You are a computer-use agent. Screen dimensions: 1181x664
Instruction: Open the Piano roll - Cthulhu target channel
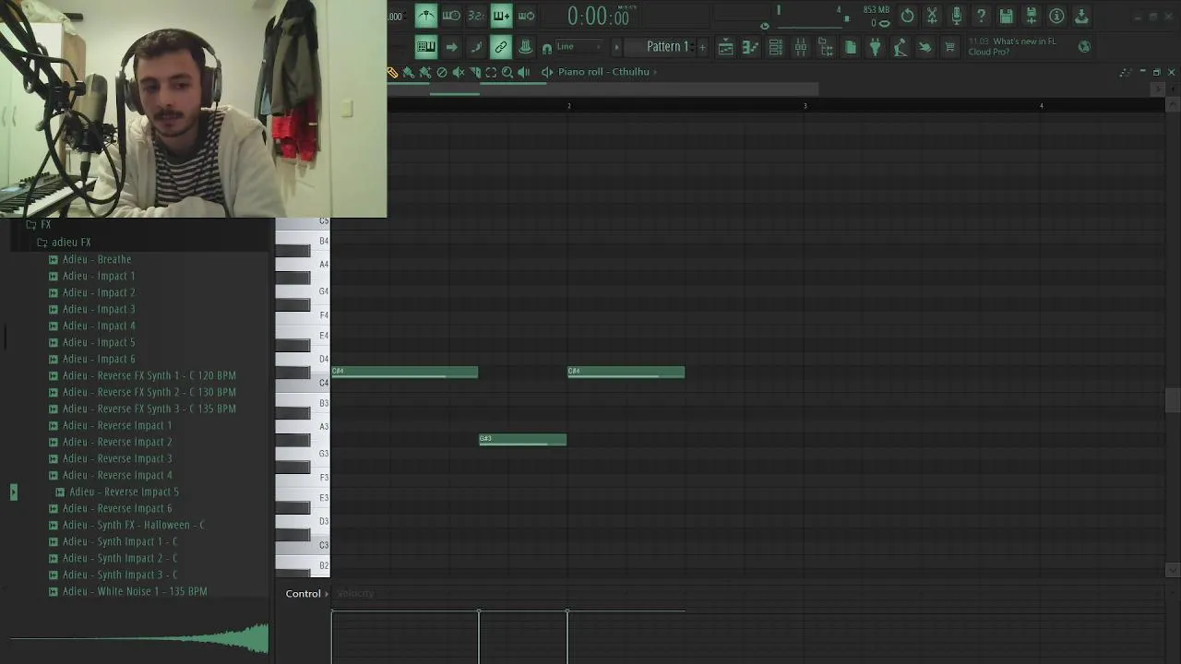coord(603,72)
